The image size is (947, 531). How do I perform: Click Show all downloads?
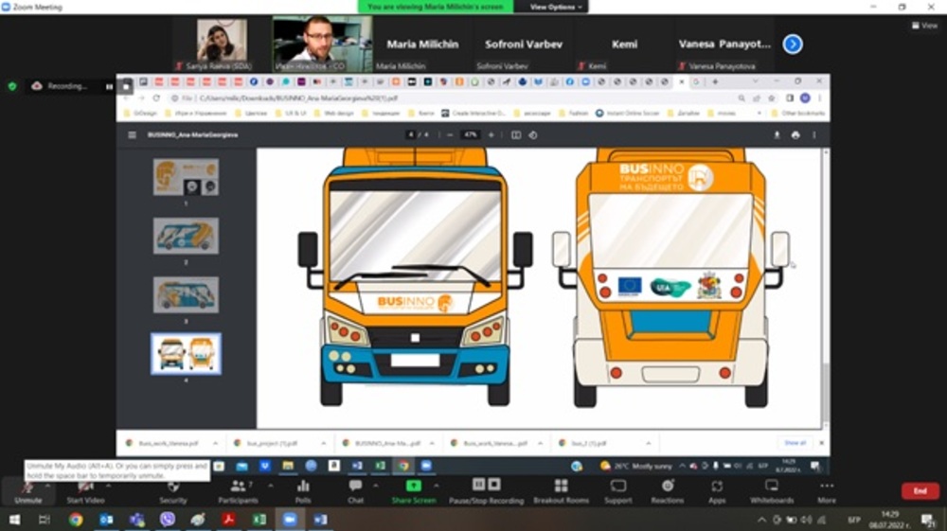[795, 443]
